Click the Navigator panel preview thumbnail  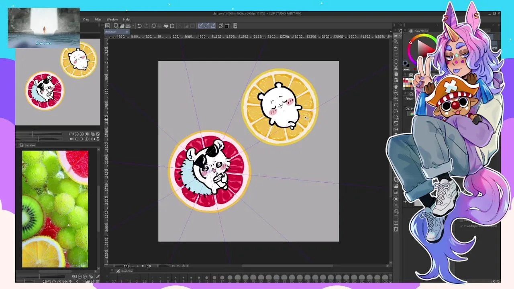pos(58,82)
